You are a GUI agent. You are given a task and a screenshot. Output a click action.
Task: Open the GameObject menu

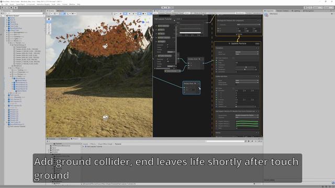pos(20,4)
